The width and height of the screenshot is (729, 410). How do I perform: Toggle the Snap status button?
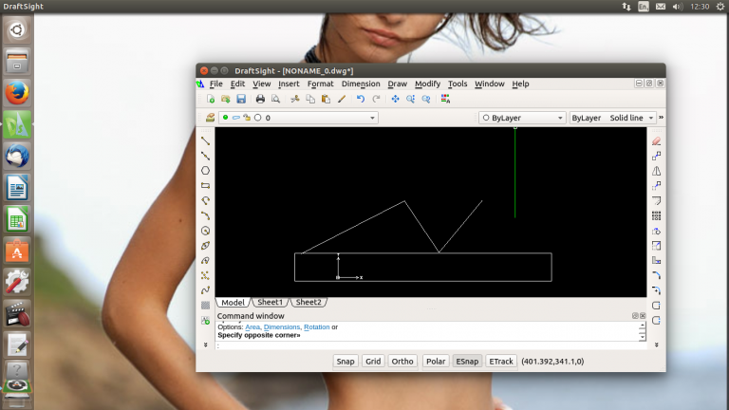[x=346, y=362]
